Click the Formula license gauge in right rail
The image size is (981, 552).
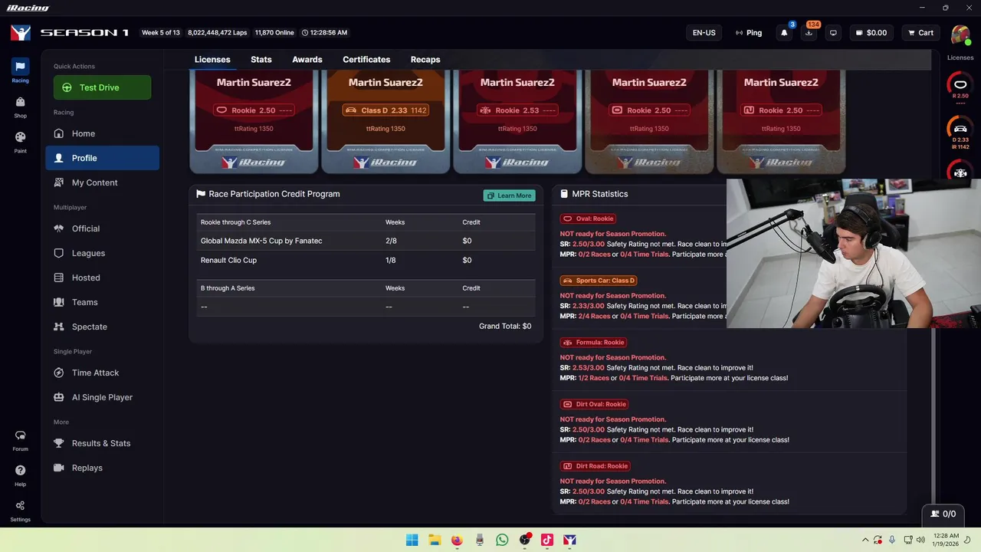click(960, 170)
